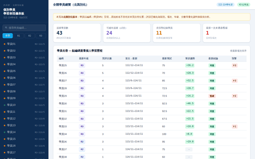Open 學員11 sidebar entry
Screen dimensions: 255x159
coord(24,112)
